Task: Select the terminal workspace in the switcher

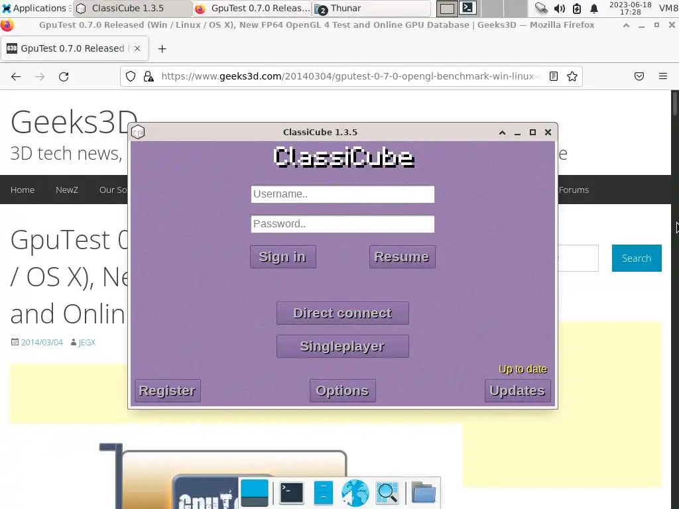Action: 468,8
